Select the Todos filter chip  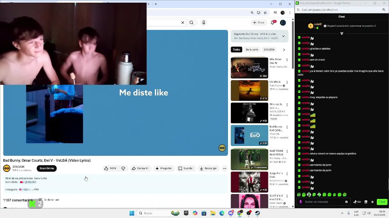pyautogui.click(x=236, y=50)
